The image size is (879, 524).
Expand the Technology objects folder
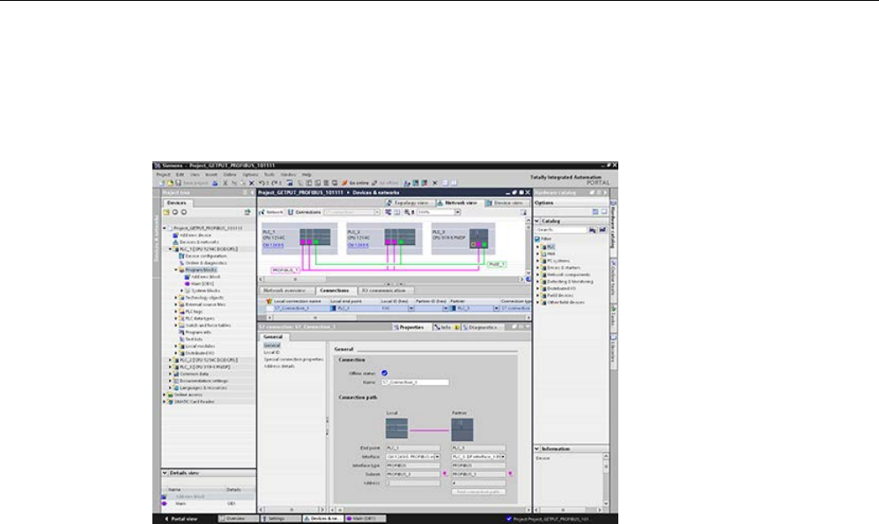[x=176, y=298]
